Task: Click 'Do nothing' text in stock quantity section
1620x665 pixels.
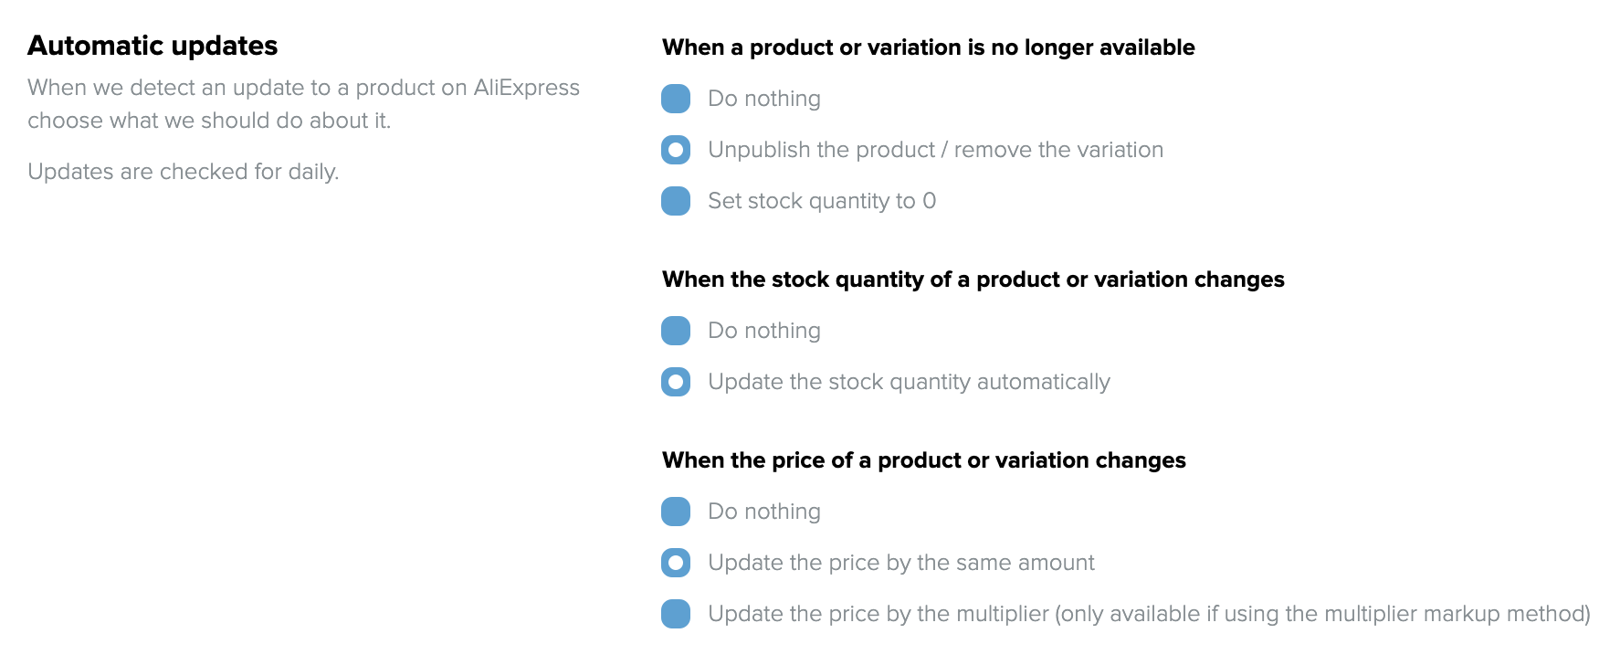Action: point(764,331)
